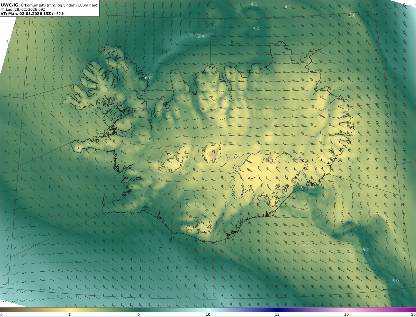Click the 2.1 value label over the sea

pyautogui.click(x=351, y=255)
